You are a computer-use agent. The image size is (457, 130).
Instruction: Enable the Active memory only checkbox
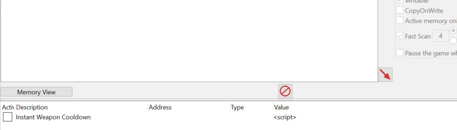400,21
